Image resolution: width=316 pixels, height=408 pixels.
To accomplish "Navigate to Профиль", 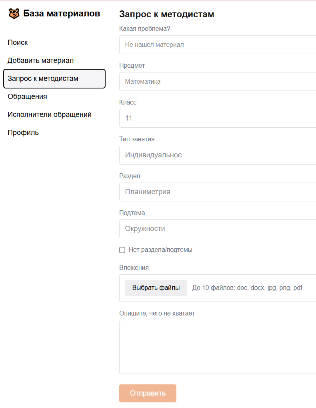I will (23, 133).
